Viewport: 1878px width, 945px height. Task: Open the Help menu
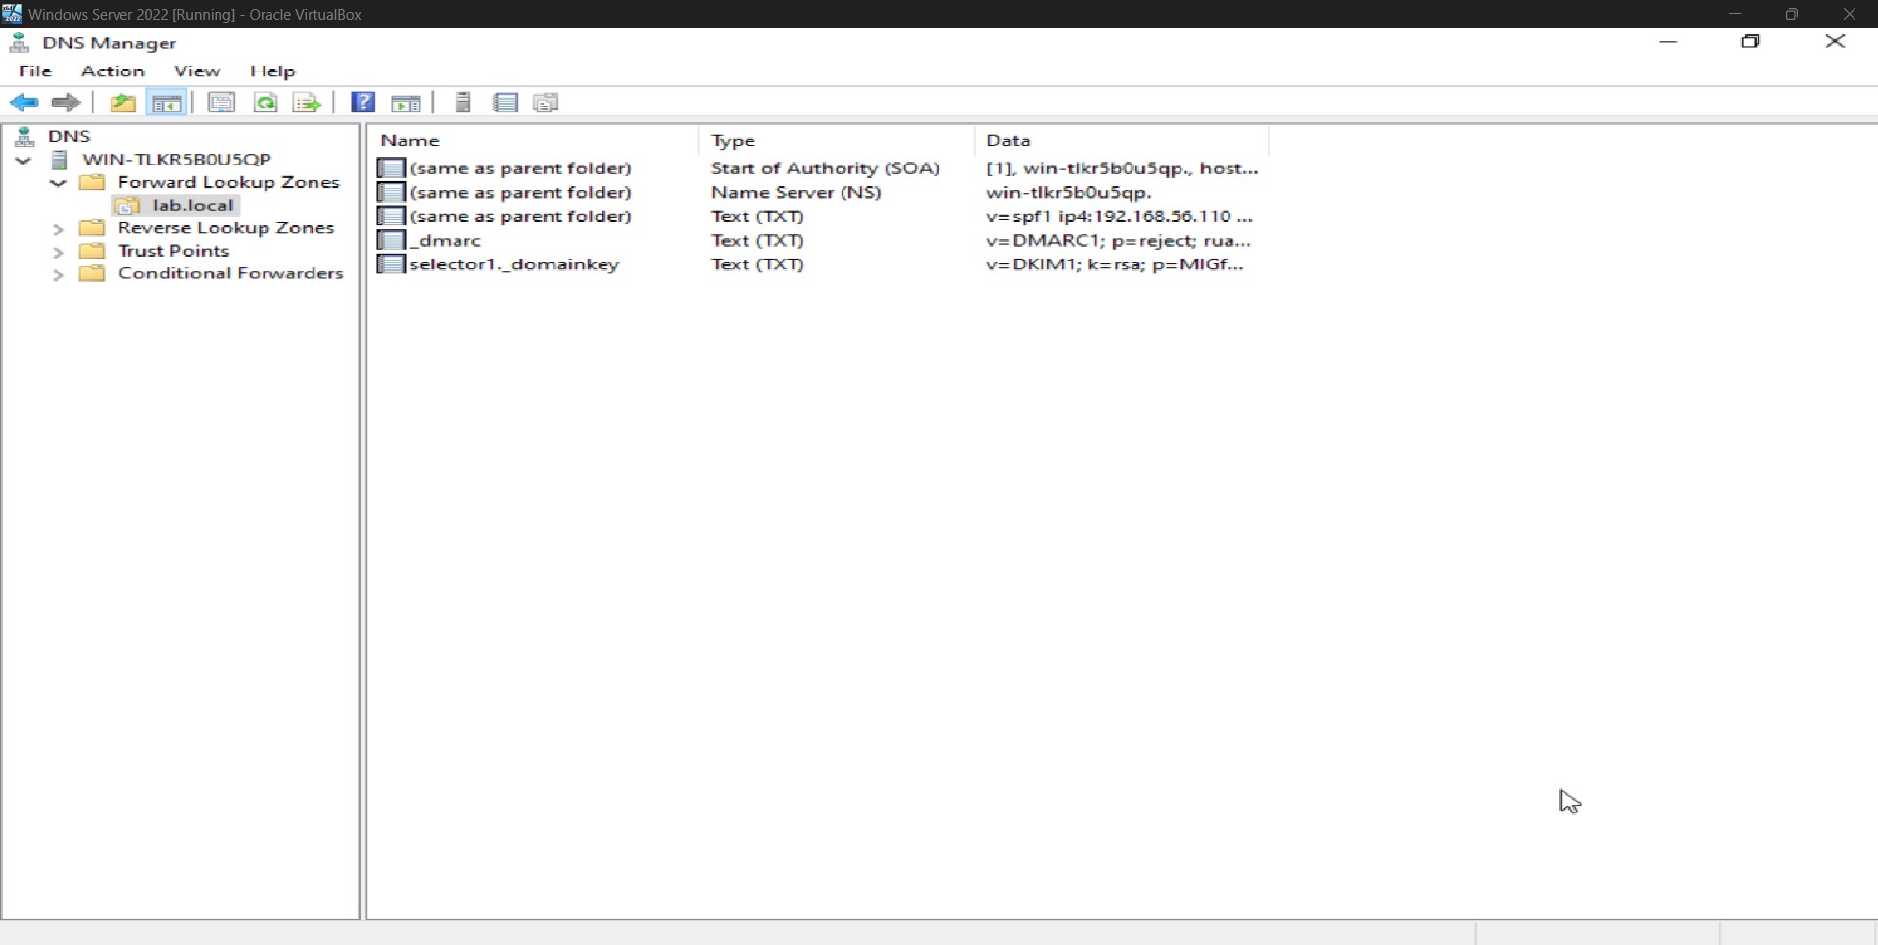point(272,71)
